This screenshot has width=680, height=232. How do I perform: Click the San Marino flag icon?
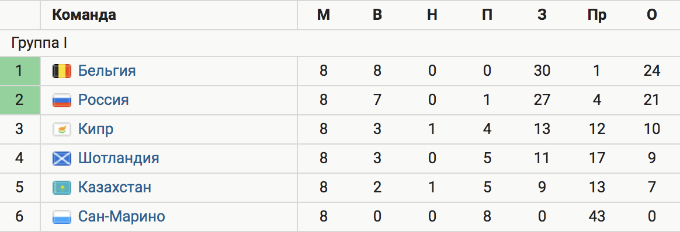click(x=61, y=216)
